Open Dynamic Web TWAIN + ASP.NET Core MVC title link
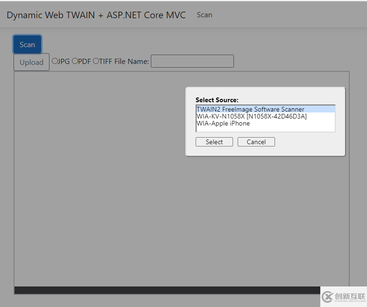Image resolution: width=367 pixels, height=307 pixels. tap(96, 15)
